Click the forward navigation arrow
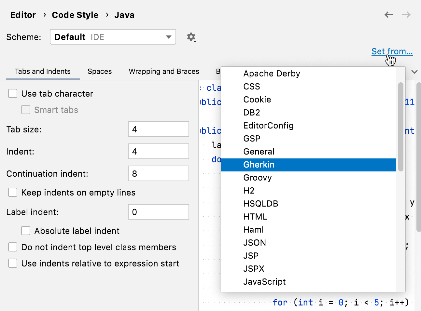421x311 pixels. [x=406, y=15]
